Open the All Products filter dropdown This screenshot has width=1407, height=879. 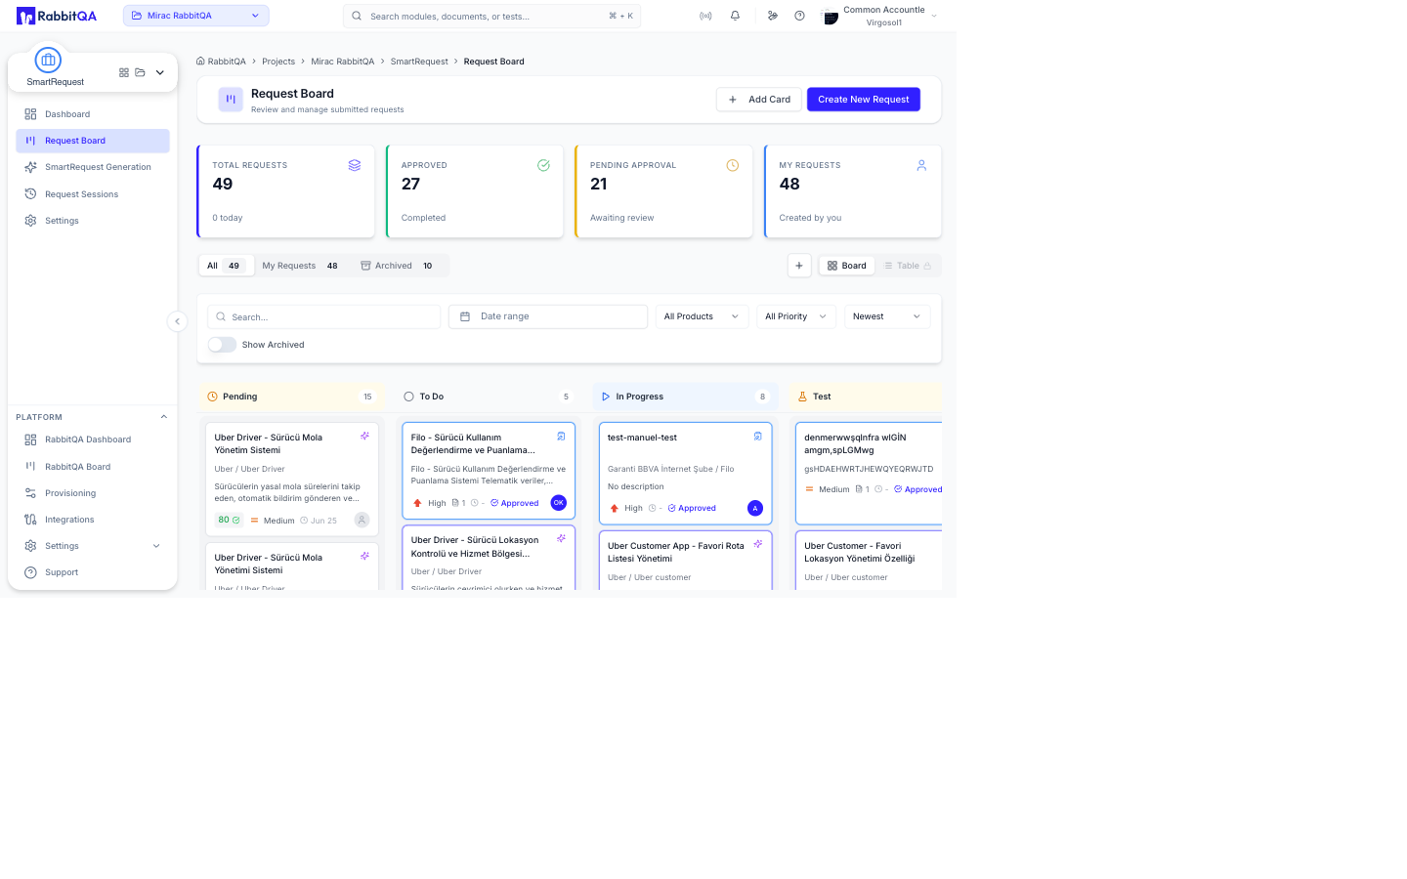coord(702,316)
